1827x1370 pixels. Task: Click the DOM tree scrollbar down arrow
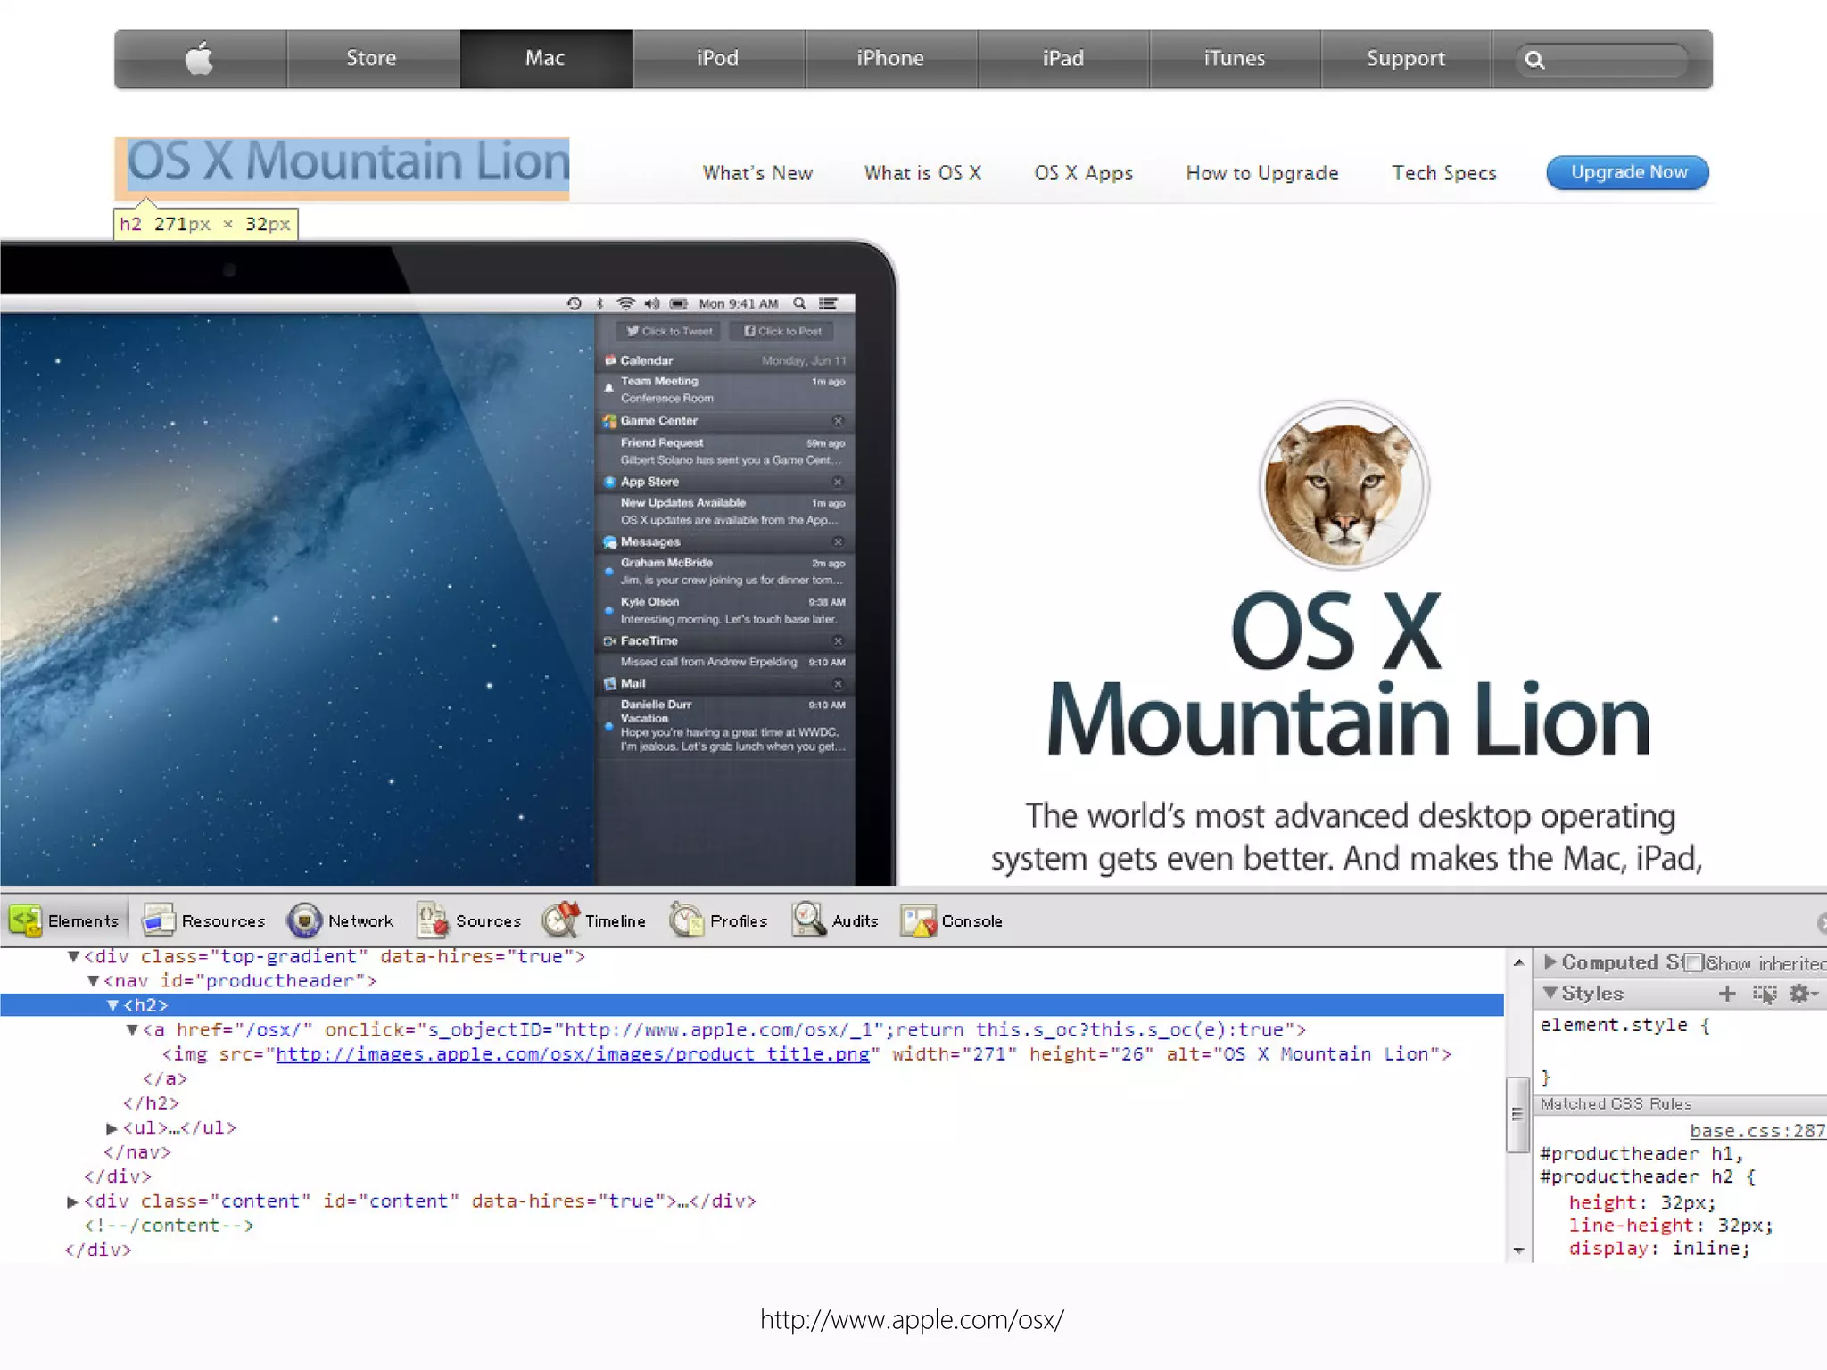pyautogui.click(x=1518, y=1250)
